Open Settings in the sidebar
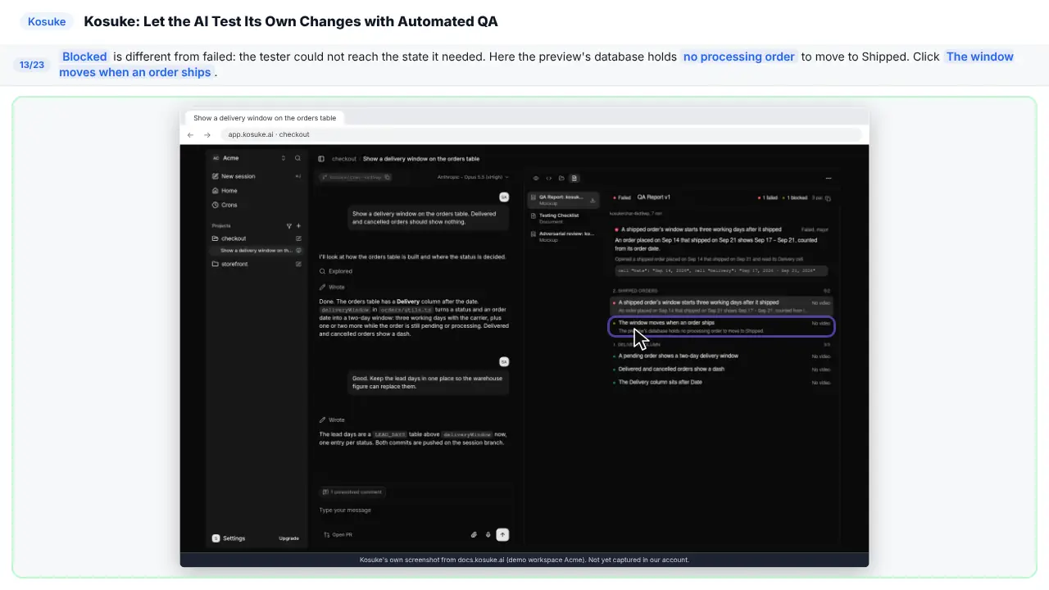Image resolution: width=1049 pixels, height=590 pixels. point(229,538)
